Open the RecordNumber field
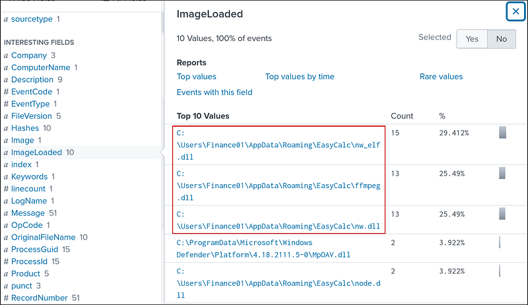 38,298
